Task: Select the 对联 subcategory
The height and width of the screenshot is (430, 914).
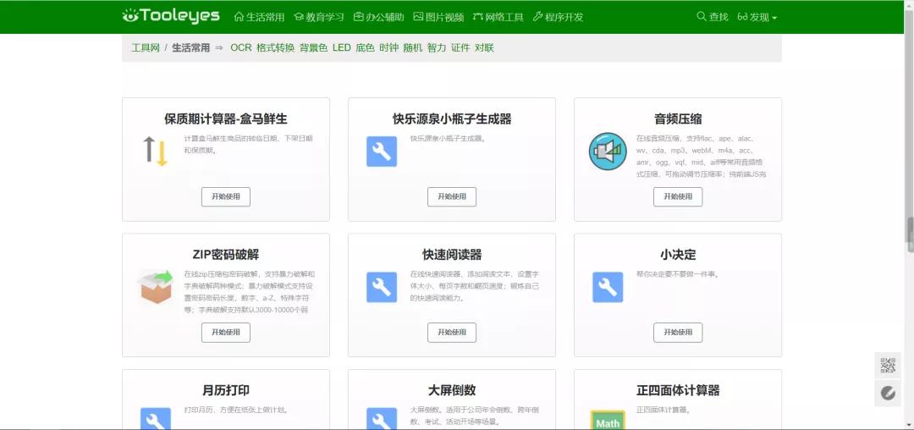Action: click(x=484, y=47)
